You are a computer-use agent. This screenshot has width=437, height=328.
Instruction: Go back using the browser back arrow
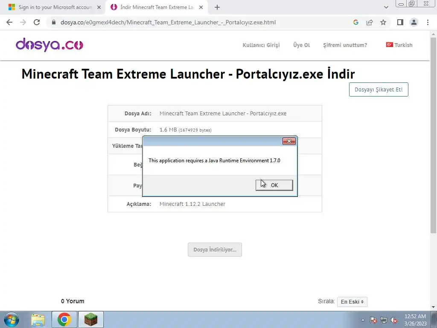click(x=9, y=22)
